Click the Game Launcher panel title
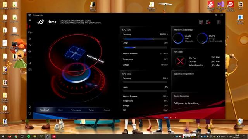 pyautogui.click(x=181, y=96)
